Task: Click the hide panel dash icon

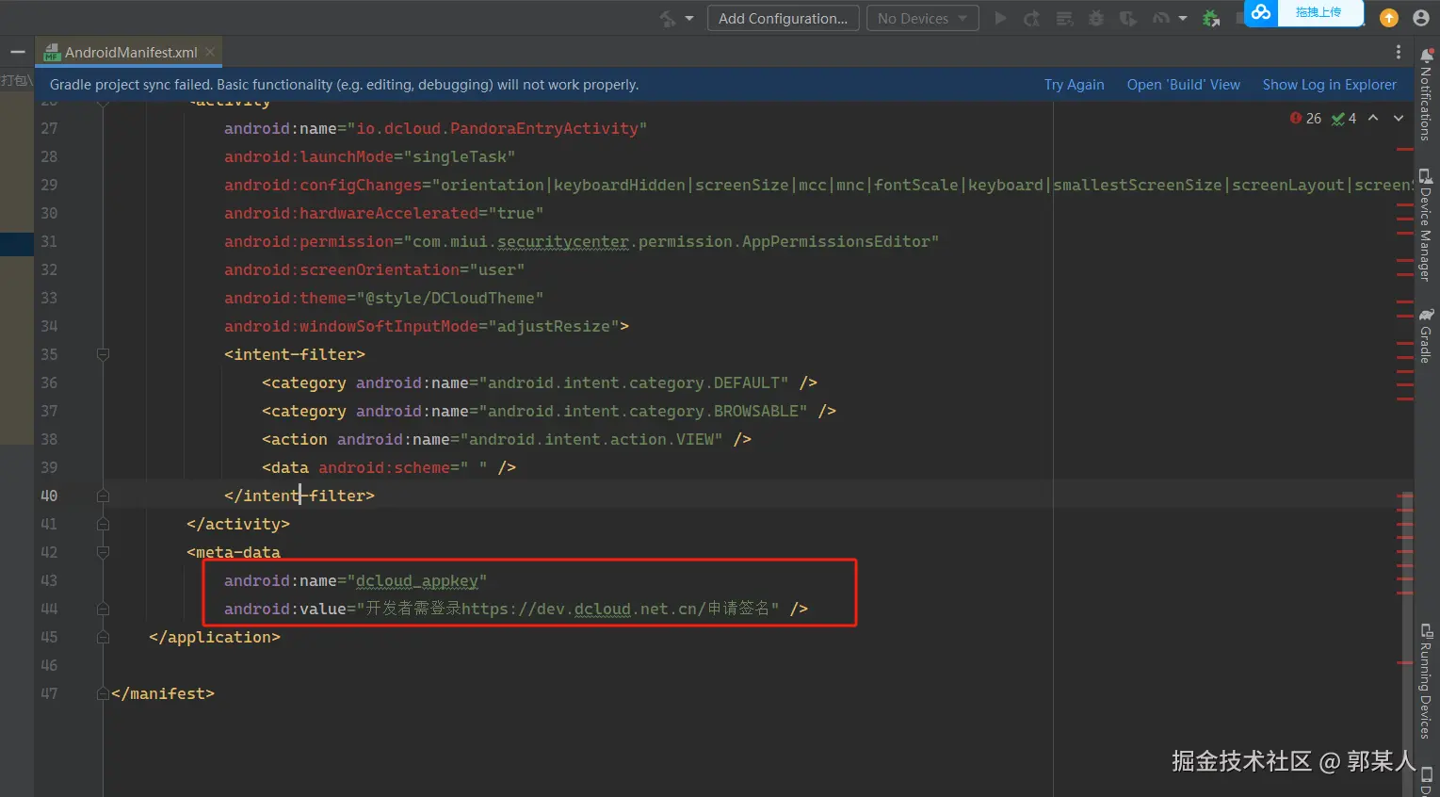Action: pyautogui.click(x=17, y=52)
